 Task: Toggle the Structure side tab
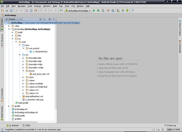[x=2, y=41]
